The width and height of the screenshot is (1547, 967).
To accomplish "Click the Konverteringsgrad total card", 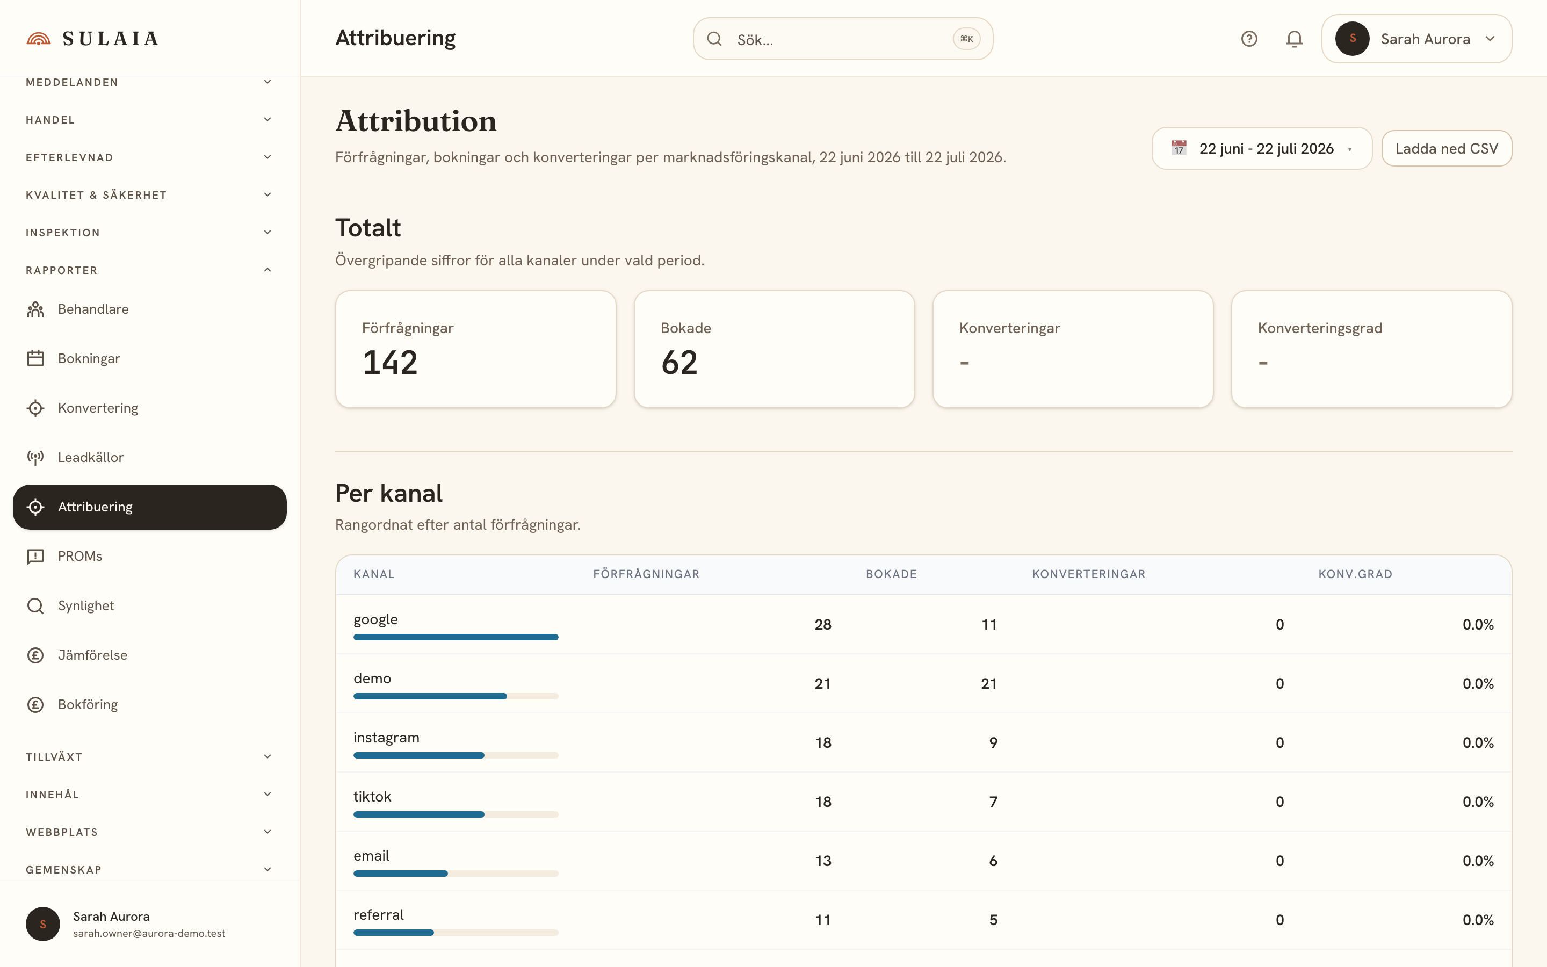I will click(1371, 349).
